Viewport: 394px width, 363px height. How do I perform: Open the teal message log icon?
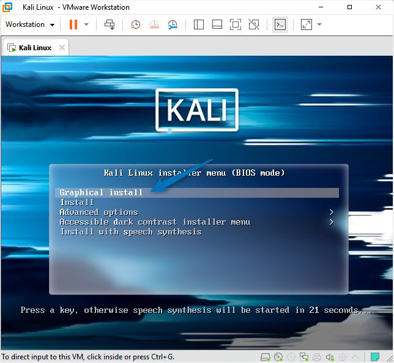coord(375,357)
